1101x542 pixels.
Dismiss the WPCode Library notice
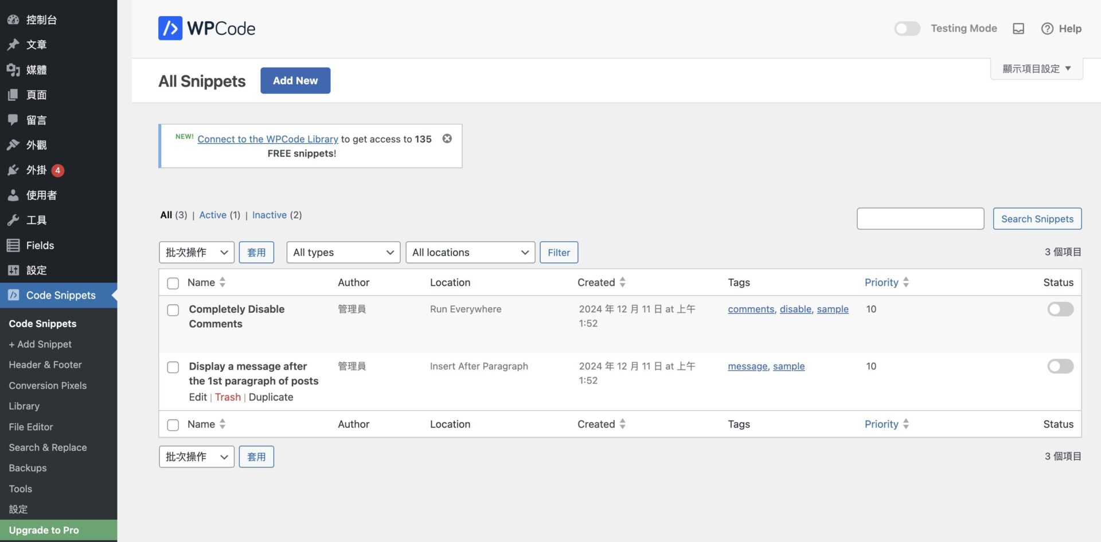[447, 139]
